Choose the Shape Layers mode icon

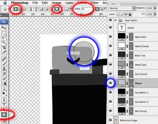(x=15, y=9)
